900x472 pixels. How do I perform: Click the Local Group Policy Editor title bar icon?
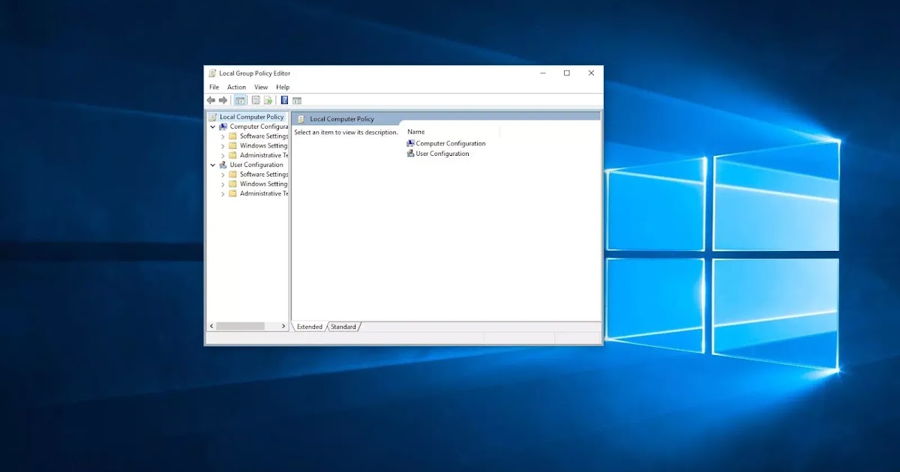coord(212,73)
